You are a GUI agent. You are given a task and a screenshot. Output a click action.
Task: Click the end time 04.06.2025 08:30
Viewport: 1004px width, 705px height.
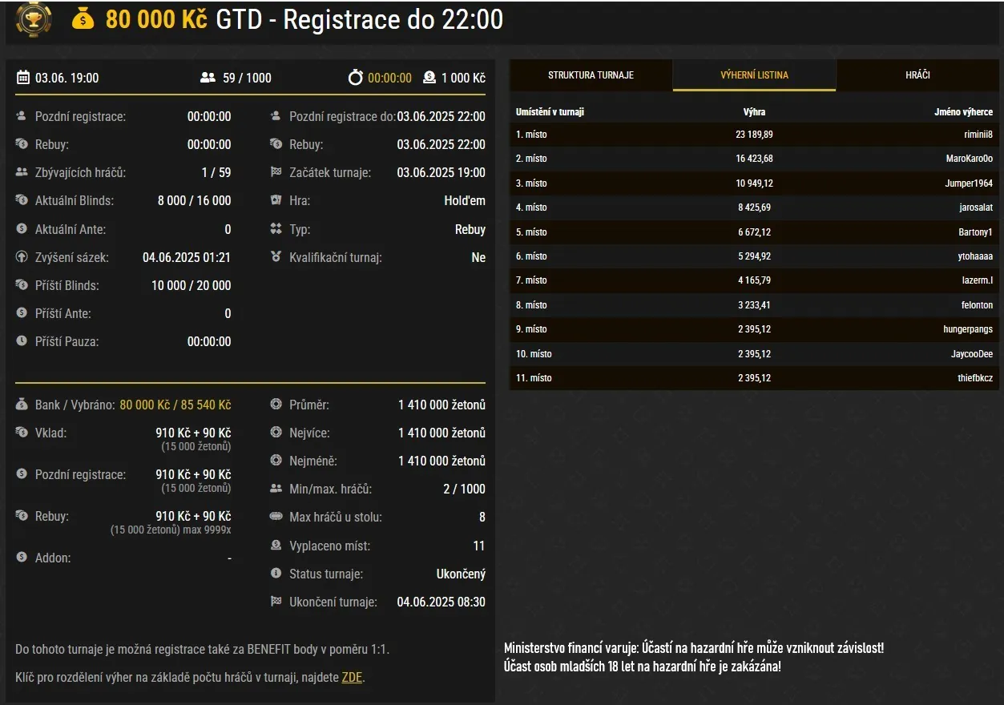coord(442,602)
